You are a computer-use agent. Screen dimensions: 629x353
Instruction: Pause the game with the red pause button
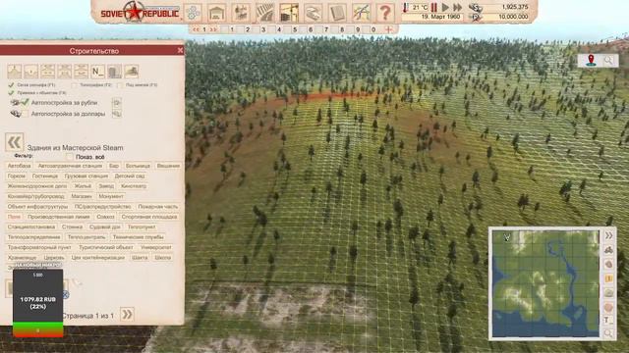(434, 7)
